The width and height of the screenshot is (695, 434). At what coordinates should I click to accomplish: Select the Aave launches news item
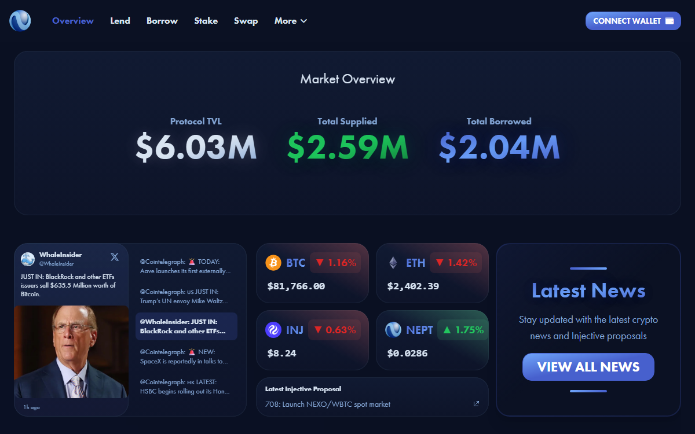[186, 266]
